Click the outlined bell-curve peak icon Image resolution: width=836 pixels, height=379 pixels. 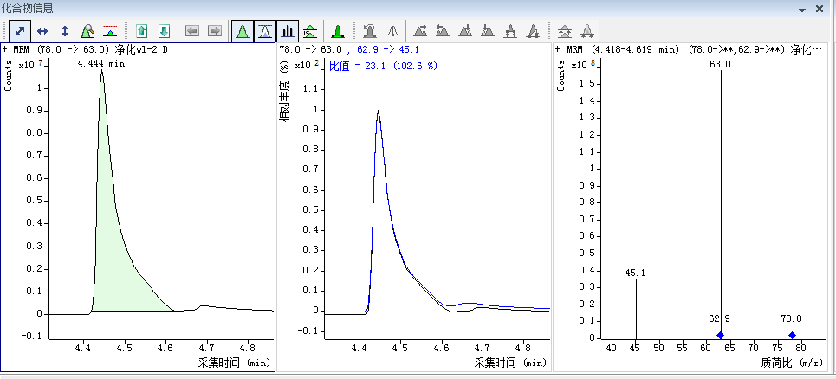[x=392, y=31]
